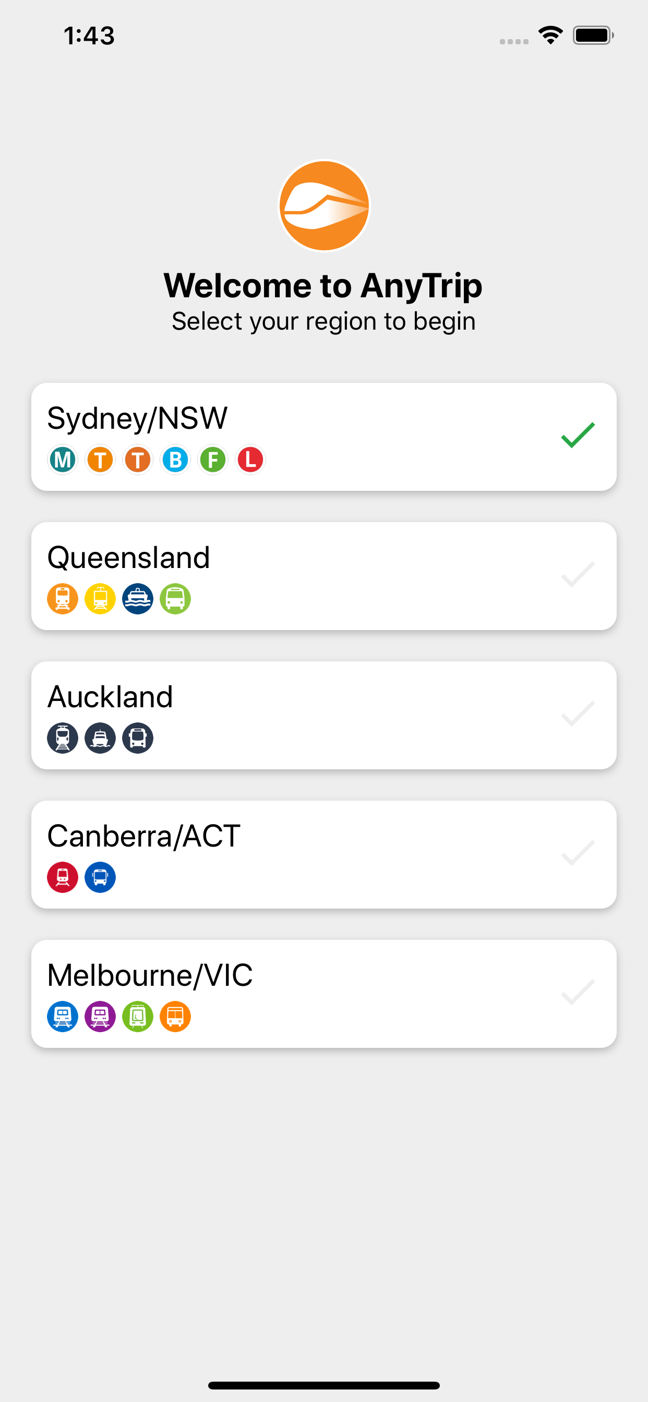648x1402 pixels.
Task: Click the Sydney Buses B icon
Action: click(175, 460)
